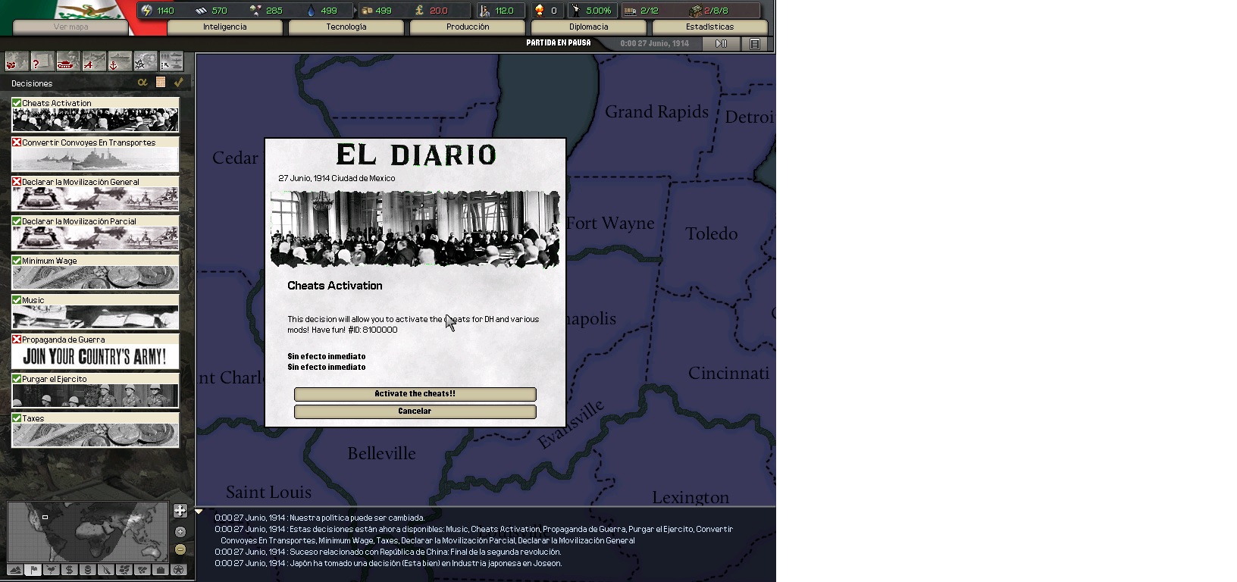Open the game menu icon beside the date
Viewport: 1237px width, 582px height.
[755, 44]
